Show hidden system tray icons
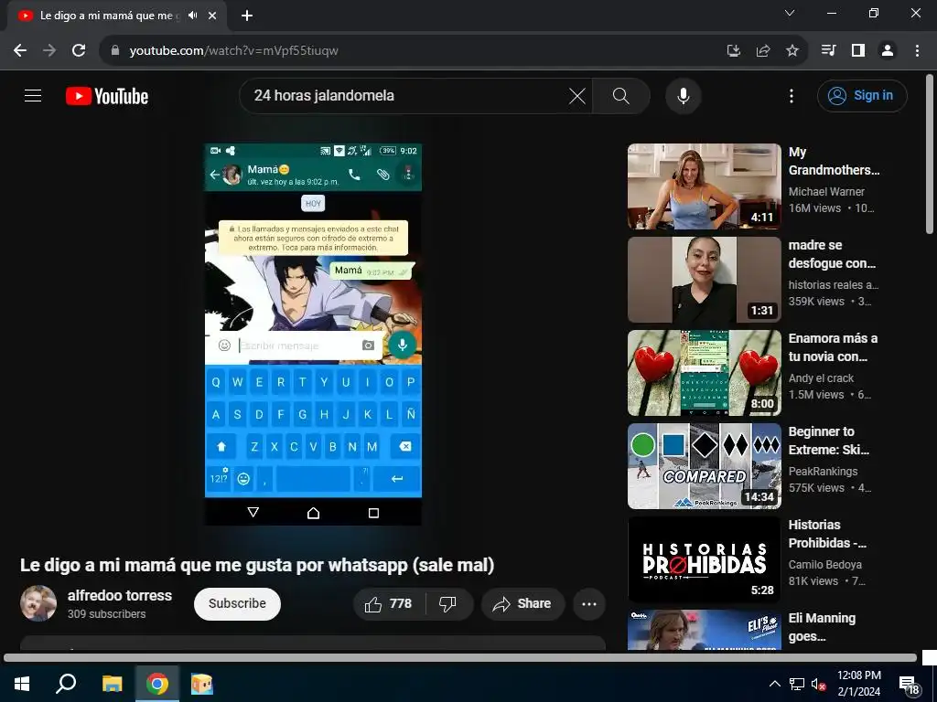This screenshot has height=702, width=937. click(774, 684)
